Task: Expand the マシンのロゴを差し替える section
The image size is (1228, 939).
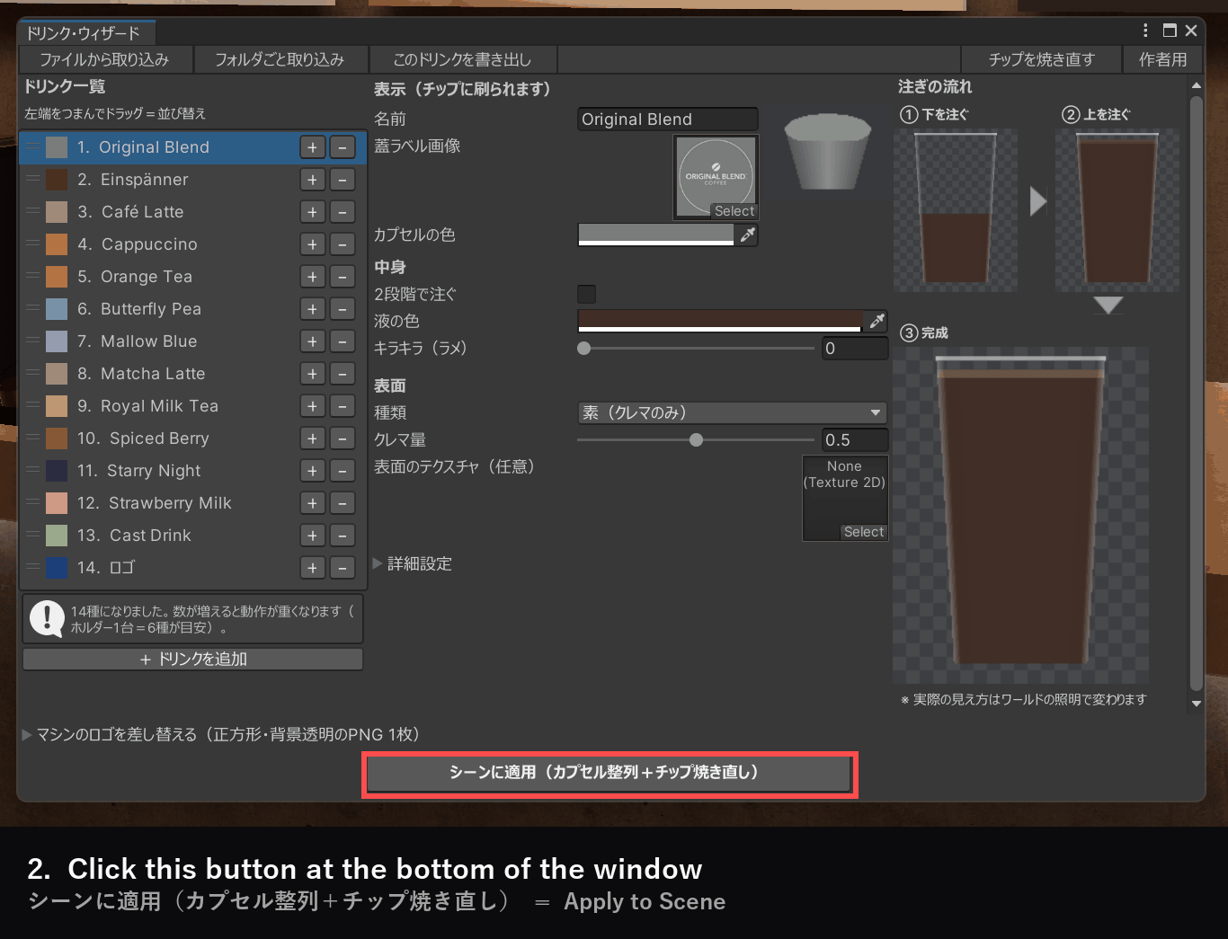Action: [27, 734]
